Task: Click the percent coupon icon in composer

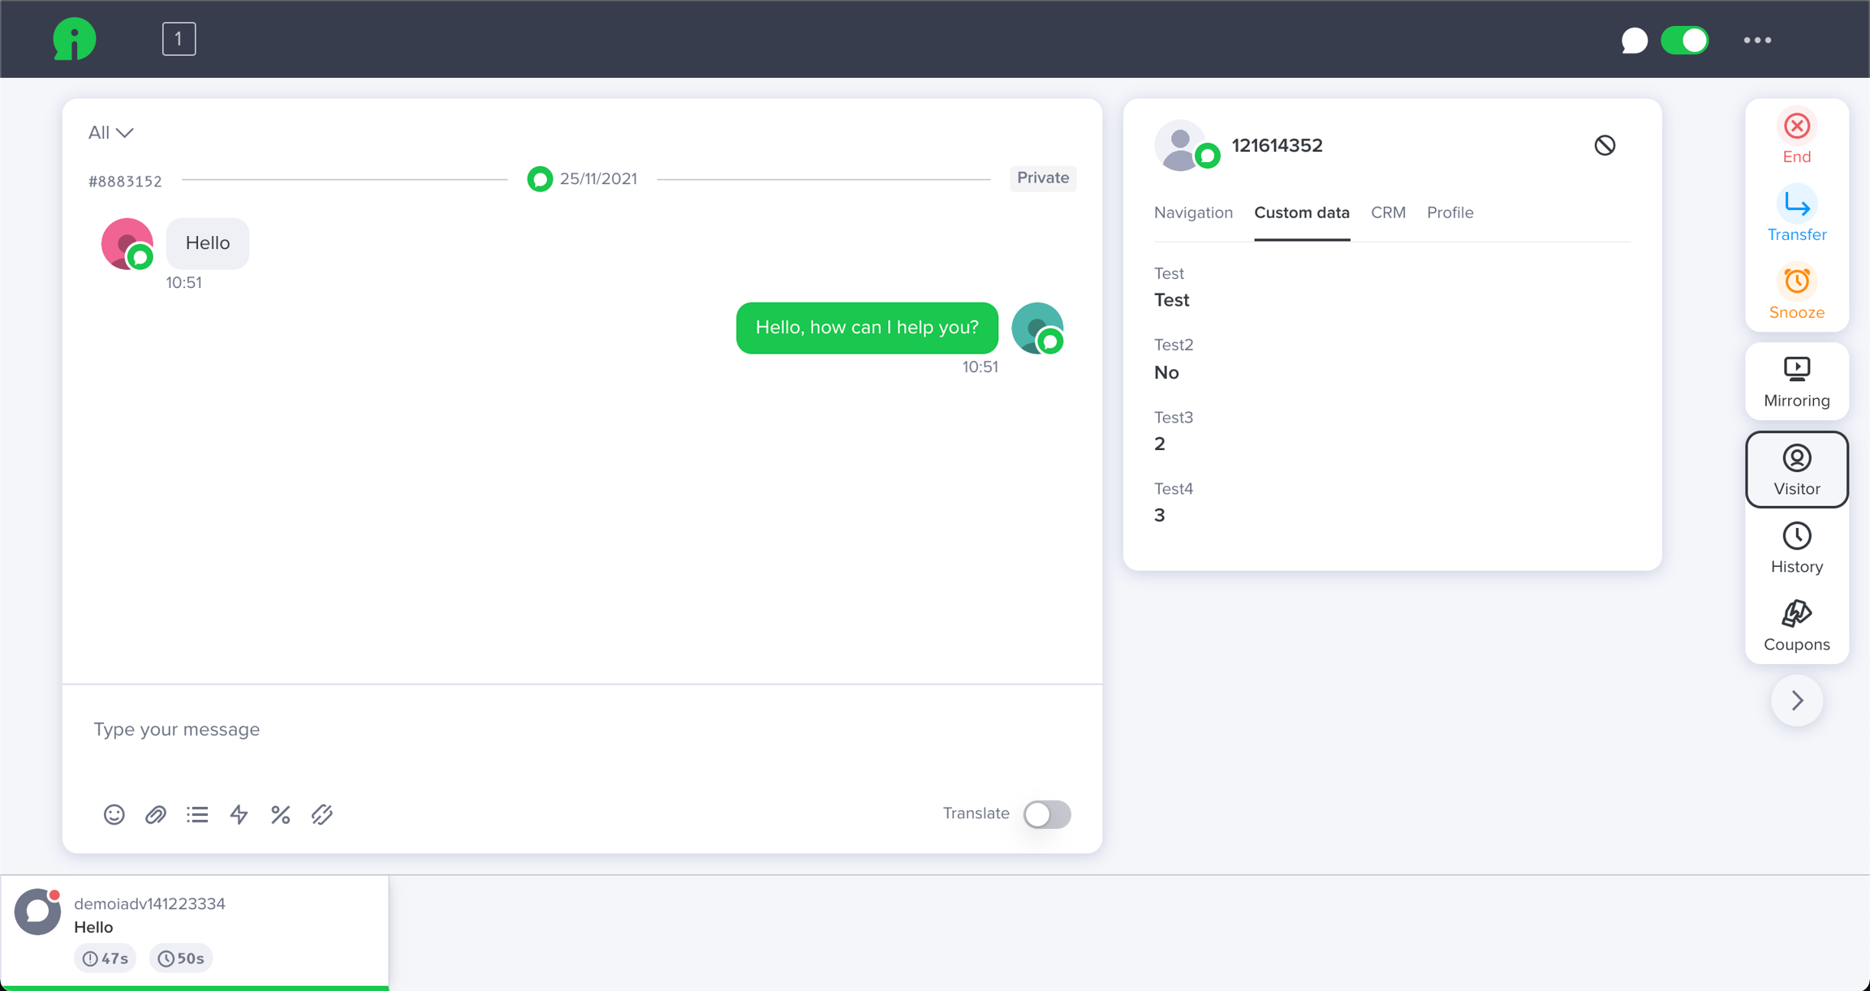Action: (281, 814)
